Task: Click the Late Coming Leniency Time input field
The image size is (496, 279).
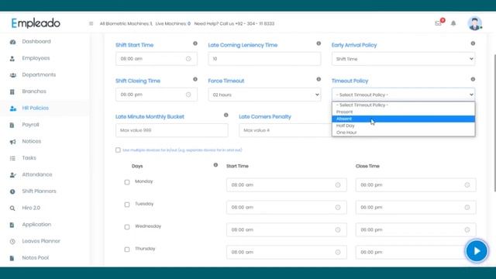Action: [x=264, y=59]
